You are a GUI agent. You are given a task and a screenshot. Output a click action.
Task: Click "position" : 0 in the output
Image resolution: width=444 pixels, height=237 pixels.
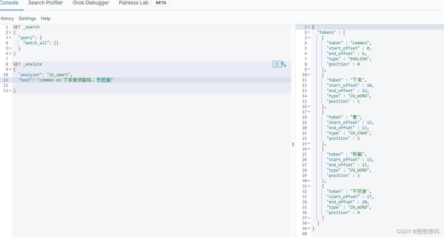click(x=343, y=64)
